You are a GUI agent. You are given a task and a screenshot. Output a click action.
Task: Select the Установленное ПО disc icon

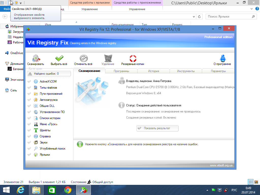(36, 112)
